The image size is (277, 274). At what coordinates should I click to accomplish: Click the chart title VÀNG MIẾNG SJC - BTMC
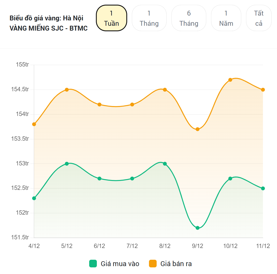49,28
